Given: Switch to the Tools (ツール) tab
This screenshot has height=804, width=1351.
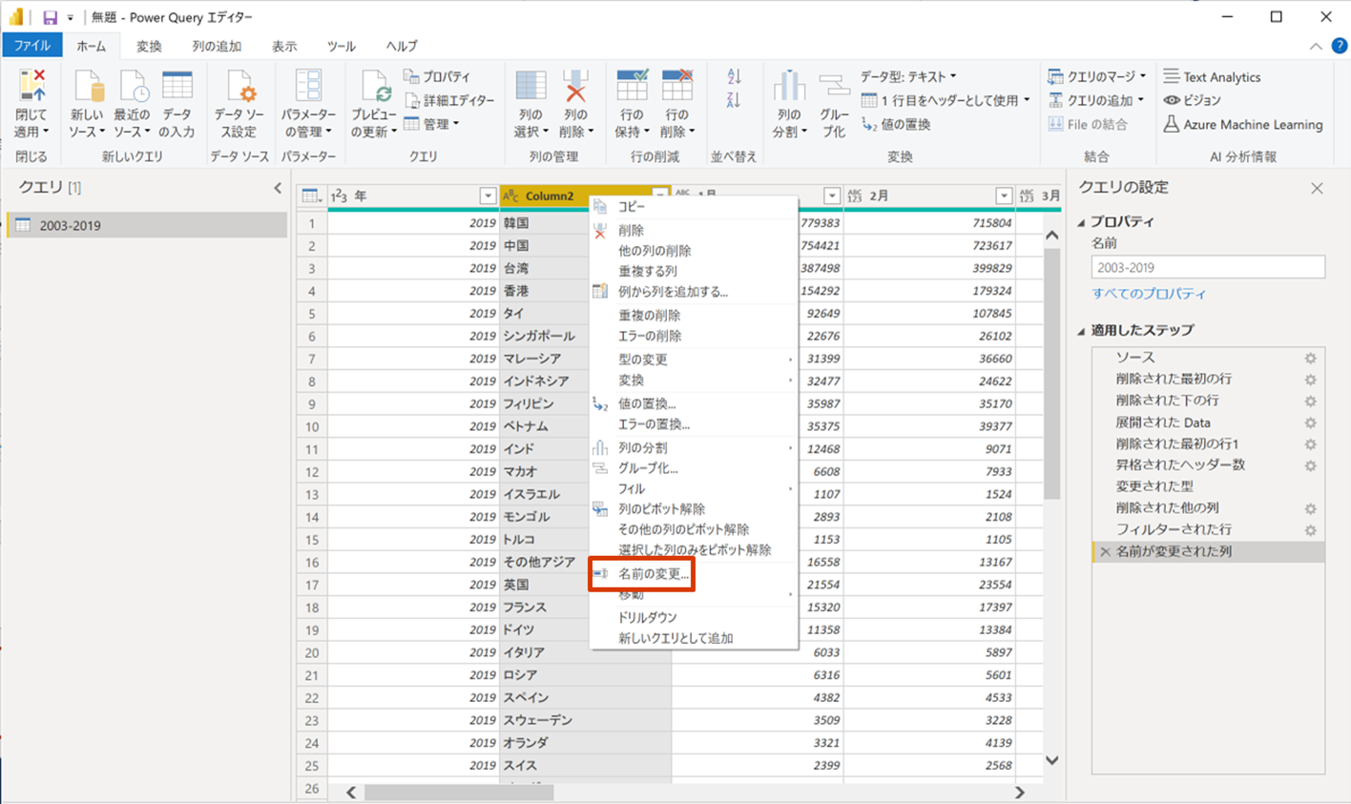Looking at the screenshot, I should coord(341,46).
